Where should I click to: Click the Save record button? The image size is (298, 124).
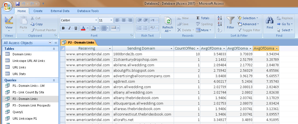click(183, 24)
